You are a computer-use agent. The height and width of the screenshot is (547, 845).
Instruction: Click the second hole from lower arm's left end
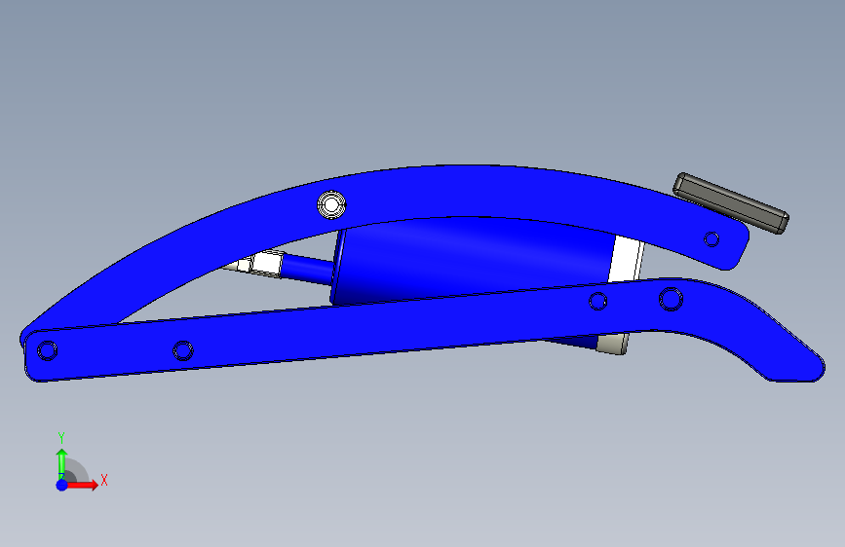182,350
